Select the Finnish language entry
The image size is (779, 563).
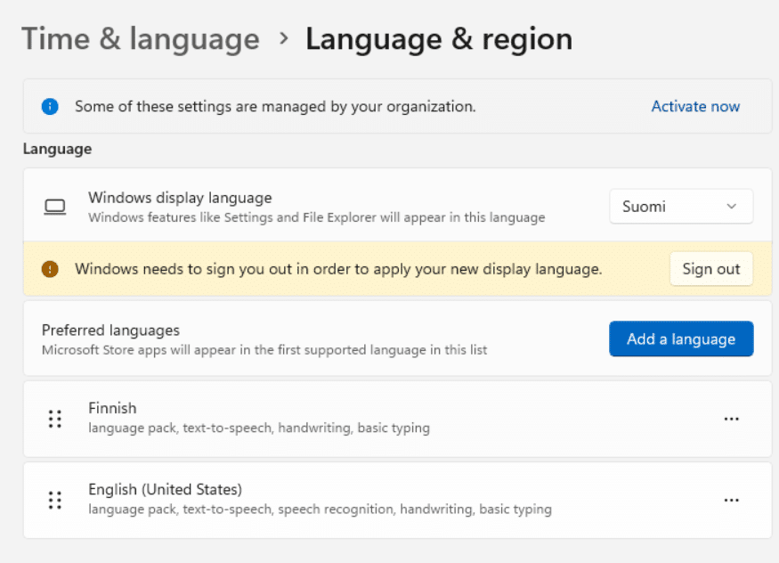pos(397,419)
